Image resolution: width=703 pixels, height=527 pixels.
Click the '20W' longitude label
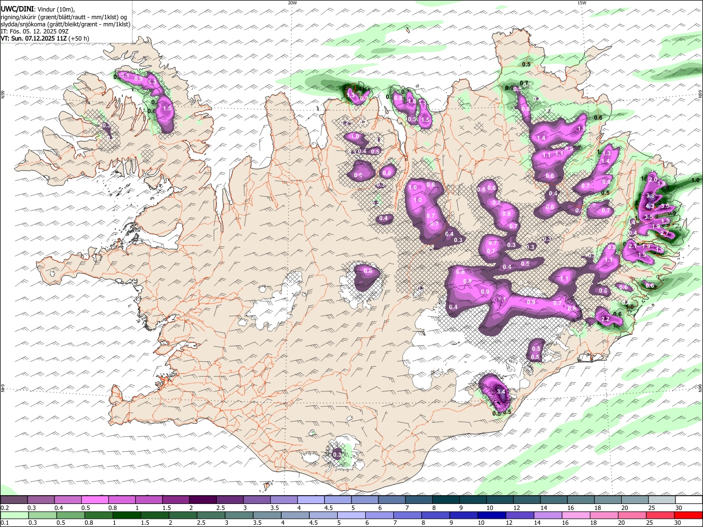(x=292, y=3)
